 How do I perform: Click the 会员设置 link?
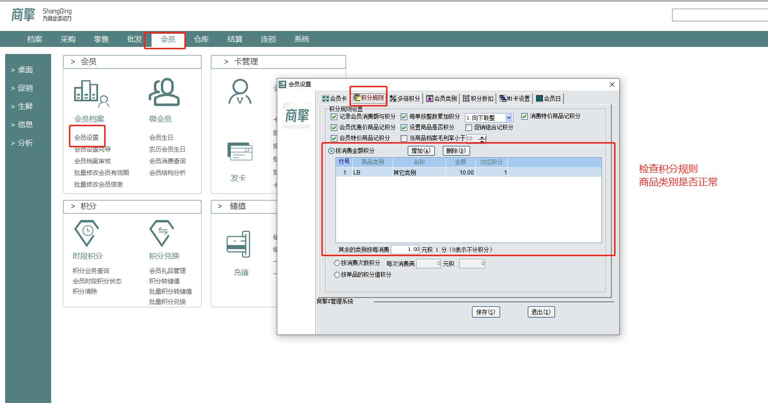pos(86,137)
